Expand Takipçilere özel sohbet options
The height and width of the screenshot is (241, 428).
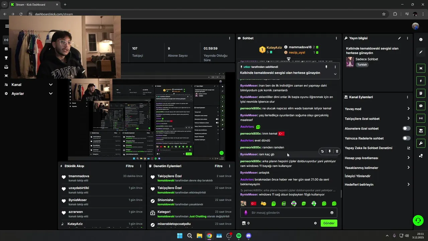(x=408, y=118)
